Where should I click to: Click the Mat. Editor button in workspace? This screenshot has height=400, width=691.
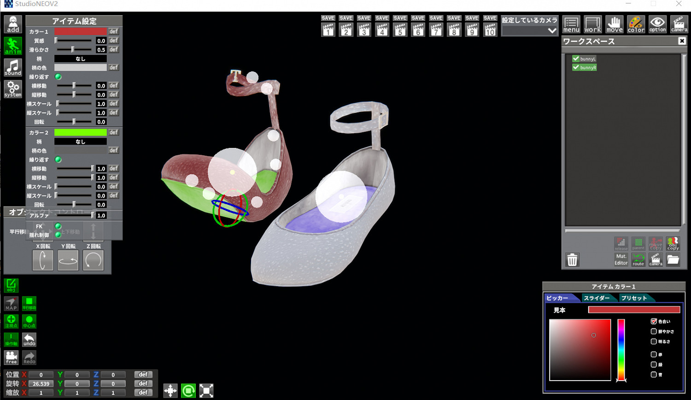point(621,259)
